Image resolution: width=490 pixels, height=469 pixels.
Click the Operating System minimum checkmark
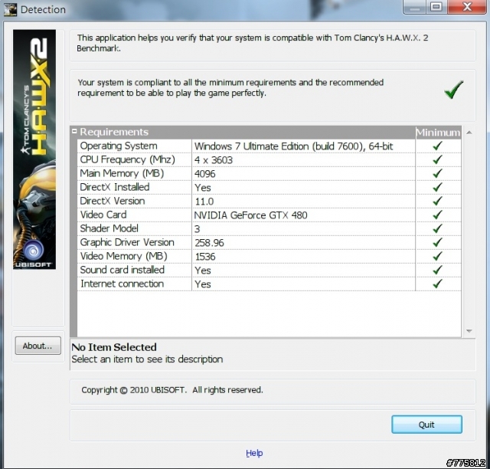[437, 146]
